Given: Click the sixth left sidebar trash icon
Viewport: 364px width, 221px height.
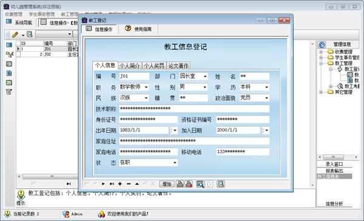Looking at the screenshot, I should 9,92.
